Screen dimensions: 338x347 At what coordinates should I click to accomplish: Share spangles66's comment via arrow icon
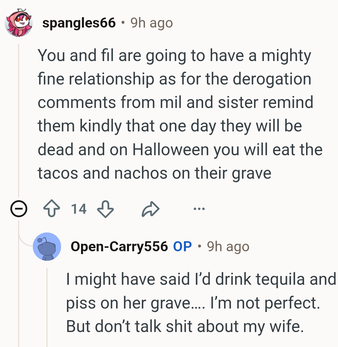[x=151, y=209]
